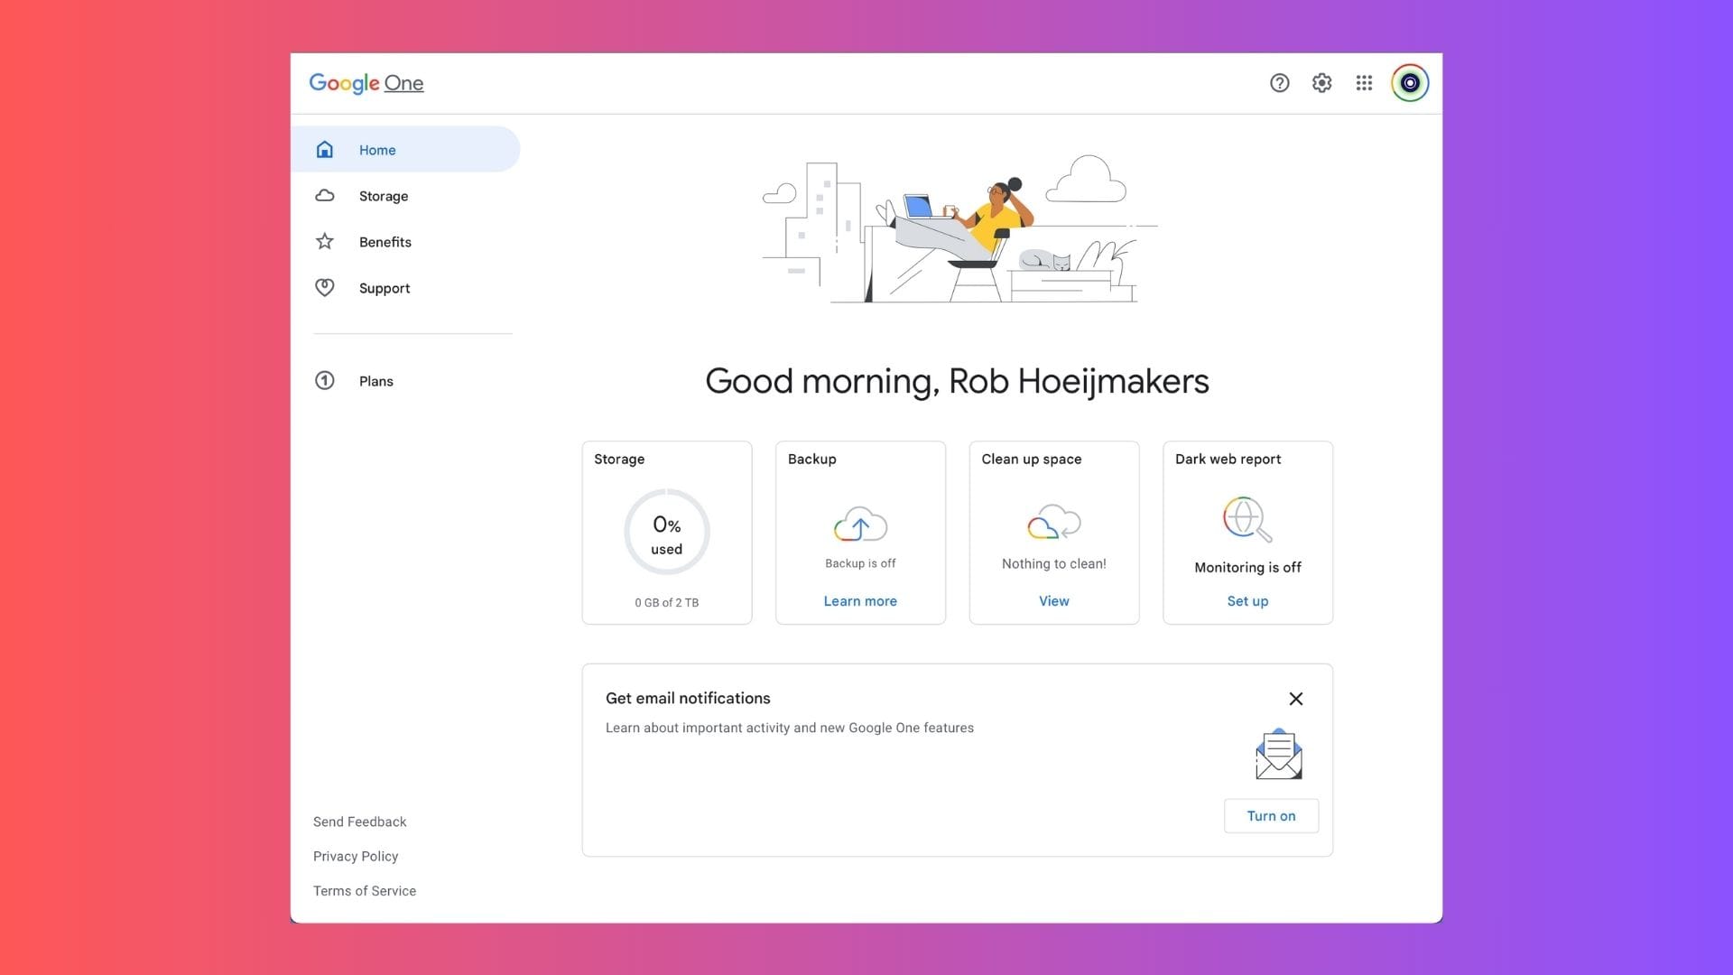Open Storage in the sidebar
The width and height of the screenshot is (1733, 975).
383,196
